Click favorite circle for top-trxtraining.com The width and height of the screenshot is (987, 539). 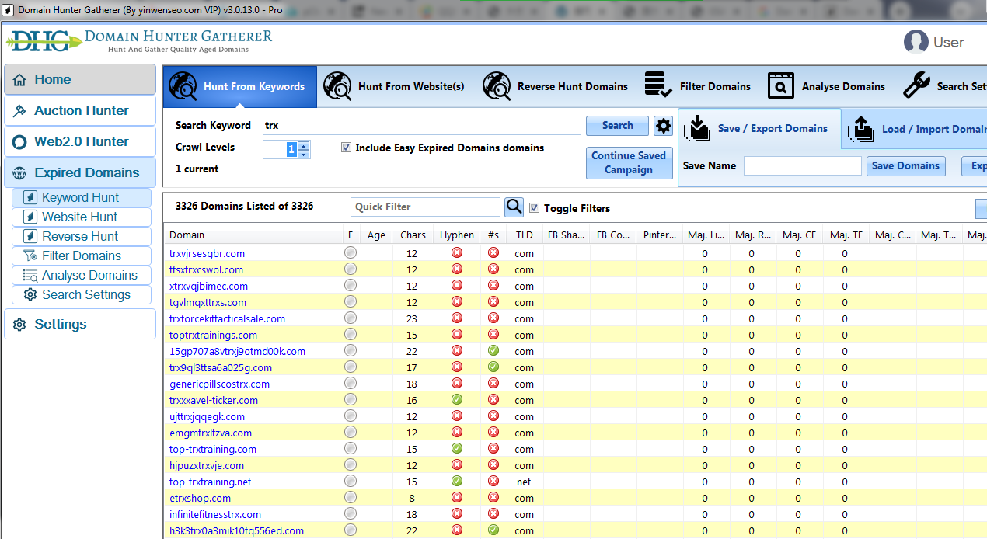pyautogui.click(x=351, y=448)
